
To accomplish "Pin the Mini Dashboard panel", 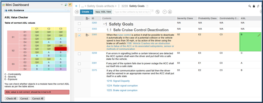I will (x=70, y=5).
